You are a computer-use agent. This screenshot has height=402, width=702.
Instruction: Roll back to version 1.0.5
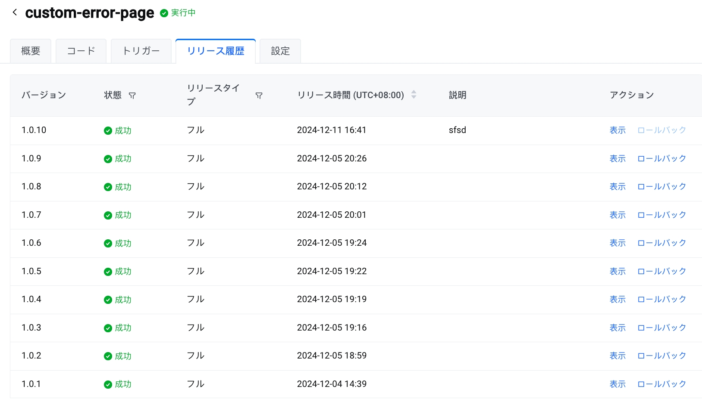pos(662,272)
